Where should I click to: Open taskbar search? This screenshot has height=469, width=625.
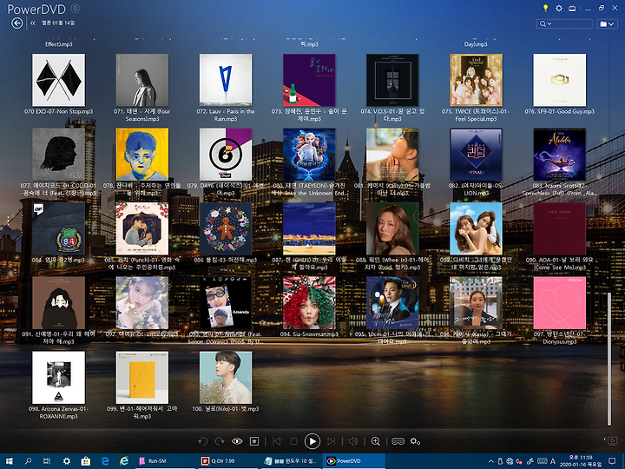(28, 461)
